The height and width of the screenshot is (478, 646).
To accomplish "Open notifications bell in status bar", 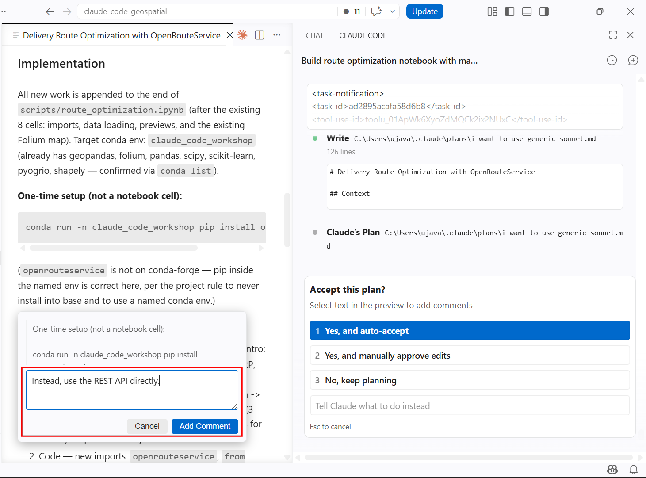I will click(x=634, y=470).
